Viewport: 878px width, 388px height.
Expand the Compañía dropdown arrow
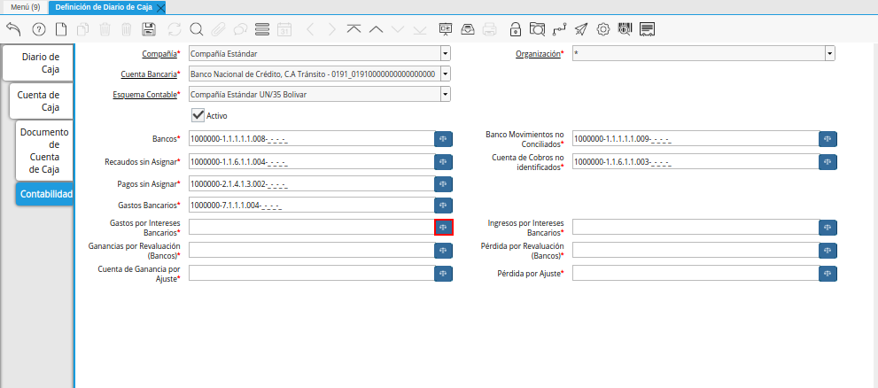pyautogui.click(x=445, y=54)
